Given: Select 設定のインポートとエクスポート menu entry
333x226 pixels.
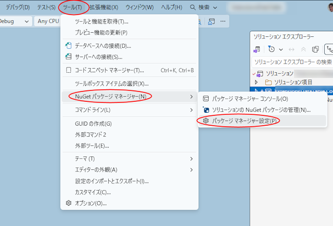Looking at the screenshot, I should tap(112, 181).
